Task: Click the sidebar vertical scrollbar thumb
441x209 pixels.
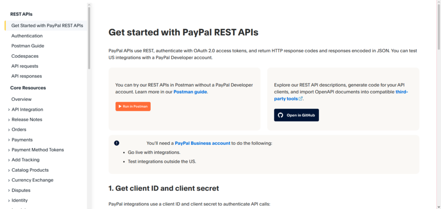Action: 89,38
